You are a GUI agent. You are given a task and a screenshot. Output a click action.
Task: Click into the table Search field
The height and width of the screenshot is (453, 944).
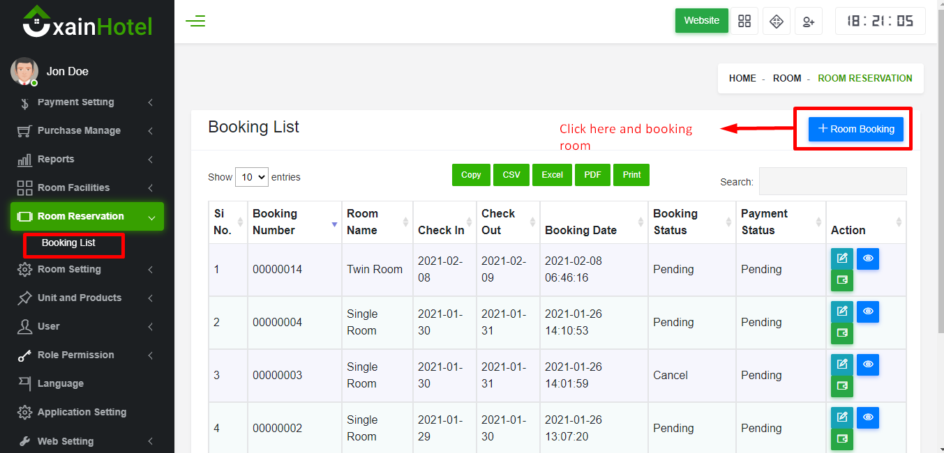click(x=832, y=181)
